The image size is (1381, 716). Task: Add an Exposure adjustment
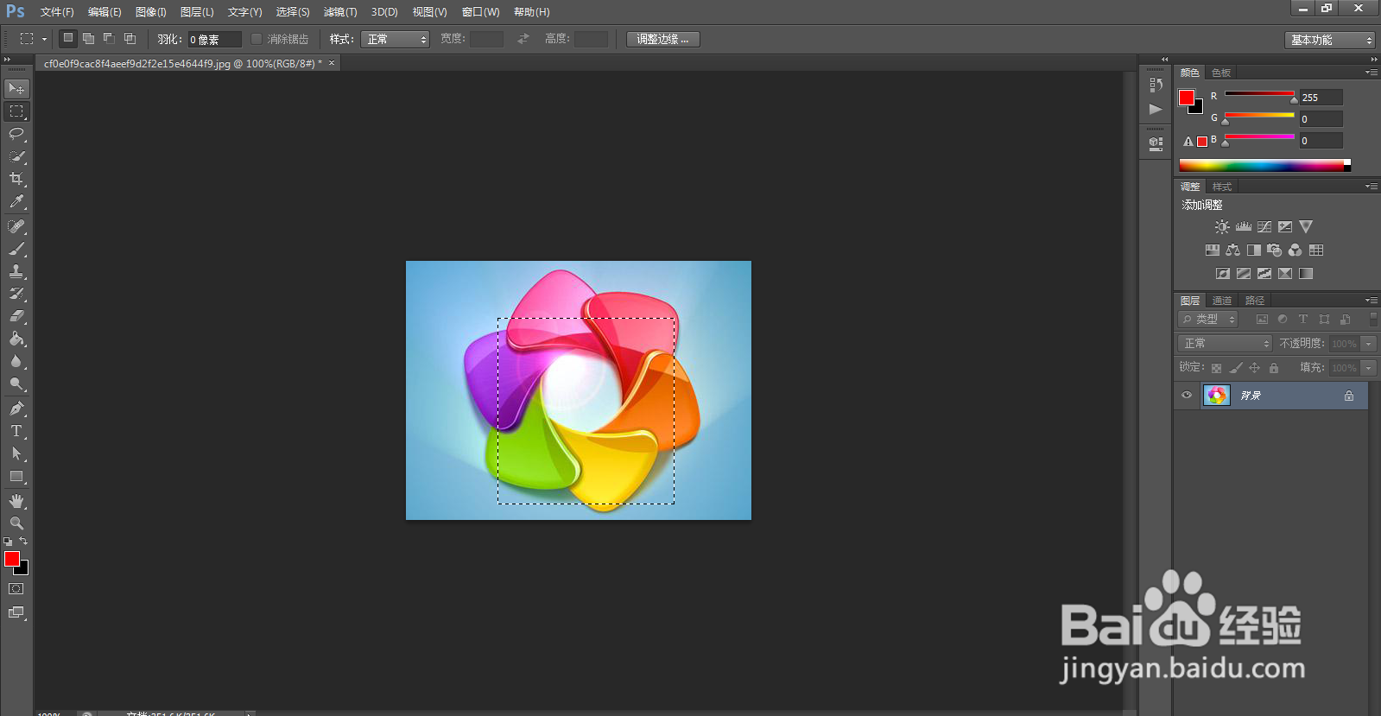pyautogui.click(x=1285, y=227)
